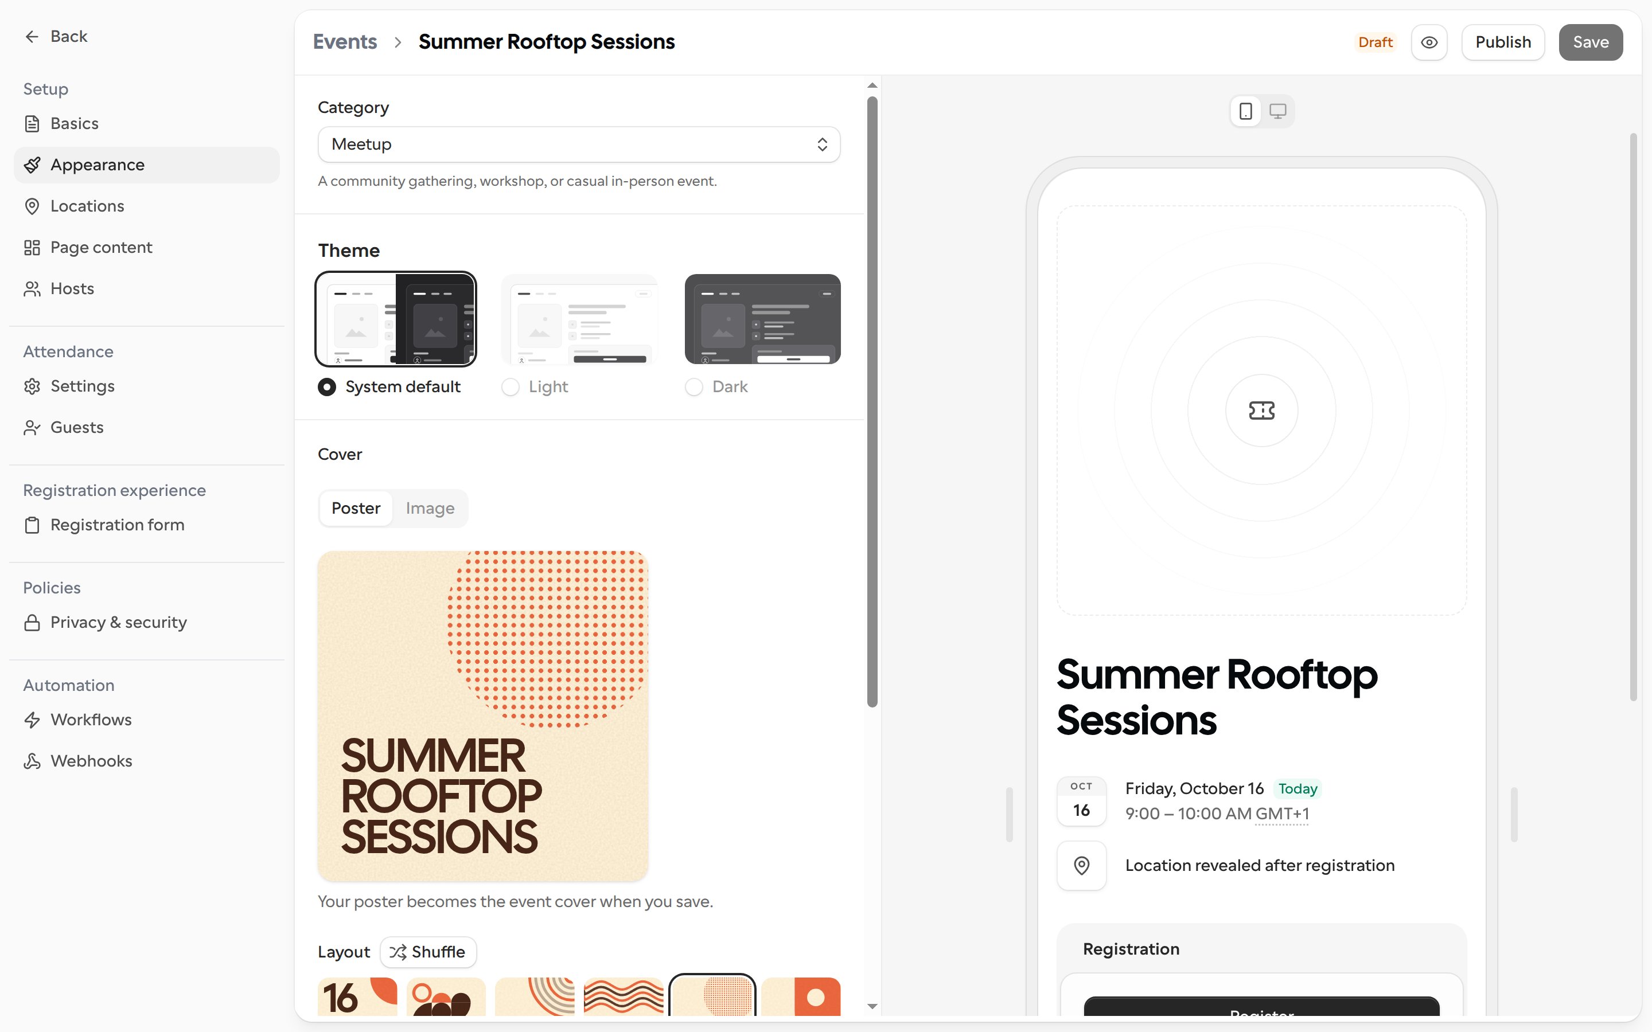Choose the Dark theme thumbnail

pyautogui.click(x=762, y=319)
